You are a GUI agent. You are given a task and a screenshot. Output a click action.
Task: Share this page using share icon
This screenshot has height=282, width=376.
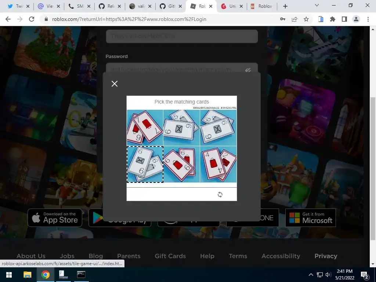pos(294,19)
